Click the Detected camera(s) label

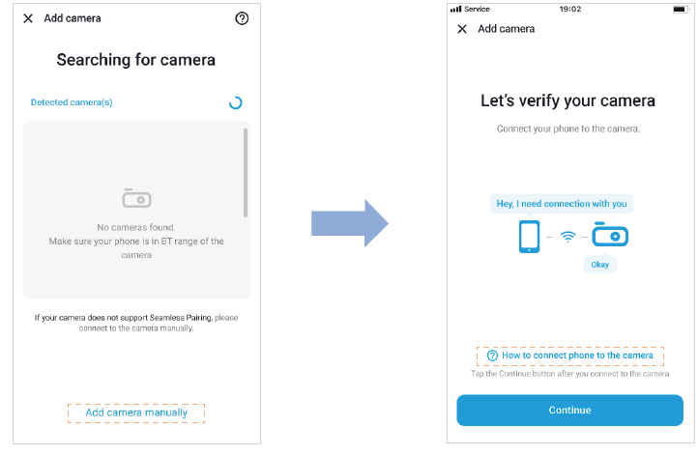click(72, 102)
